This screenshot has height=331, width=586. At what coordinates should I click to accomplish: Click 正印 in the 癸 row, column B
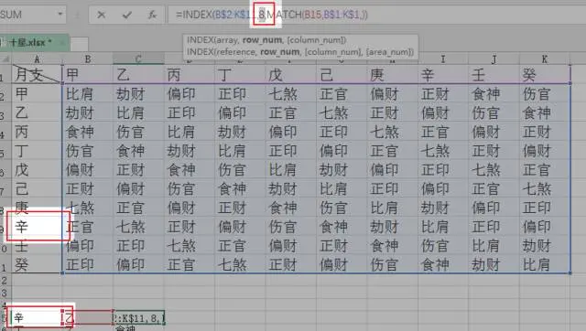pyautogui.click(x=88, y=264)
